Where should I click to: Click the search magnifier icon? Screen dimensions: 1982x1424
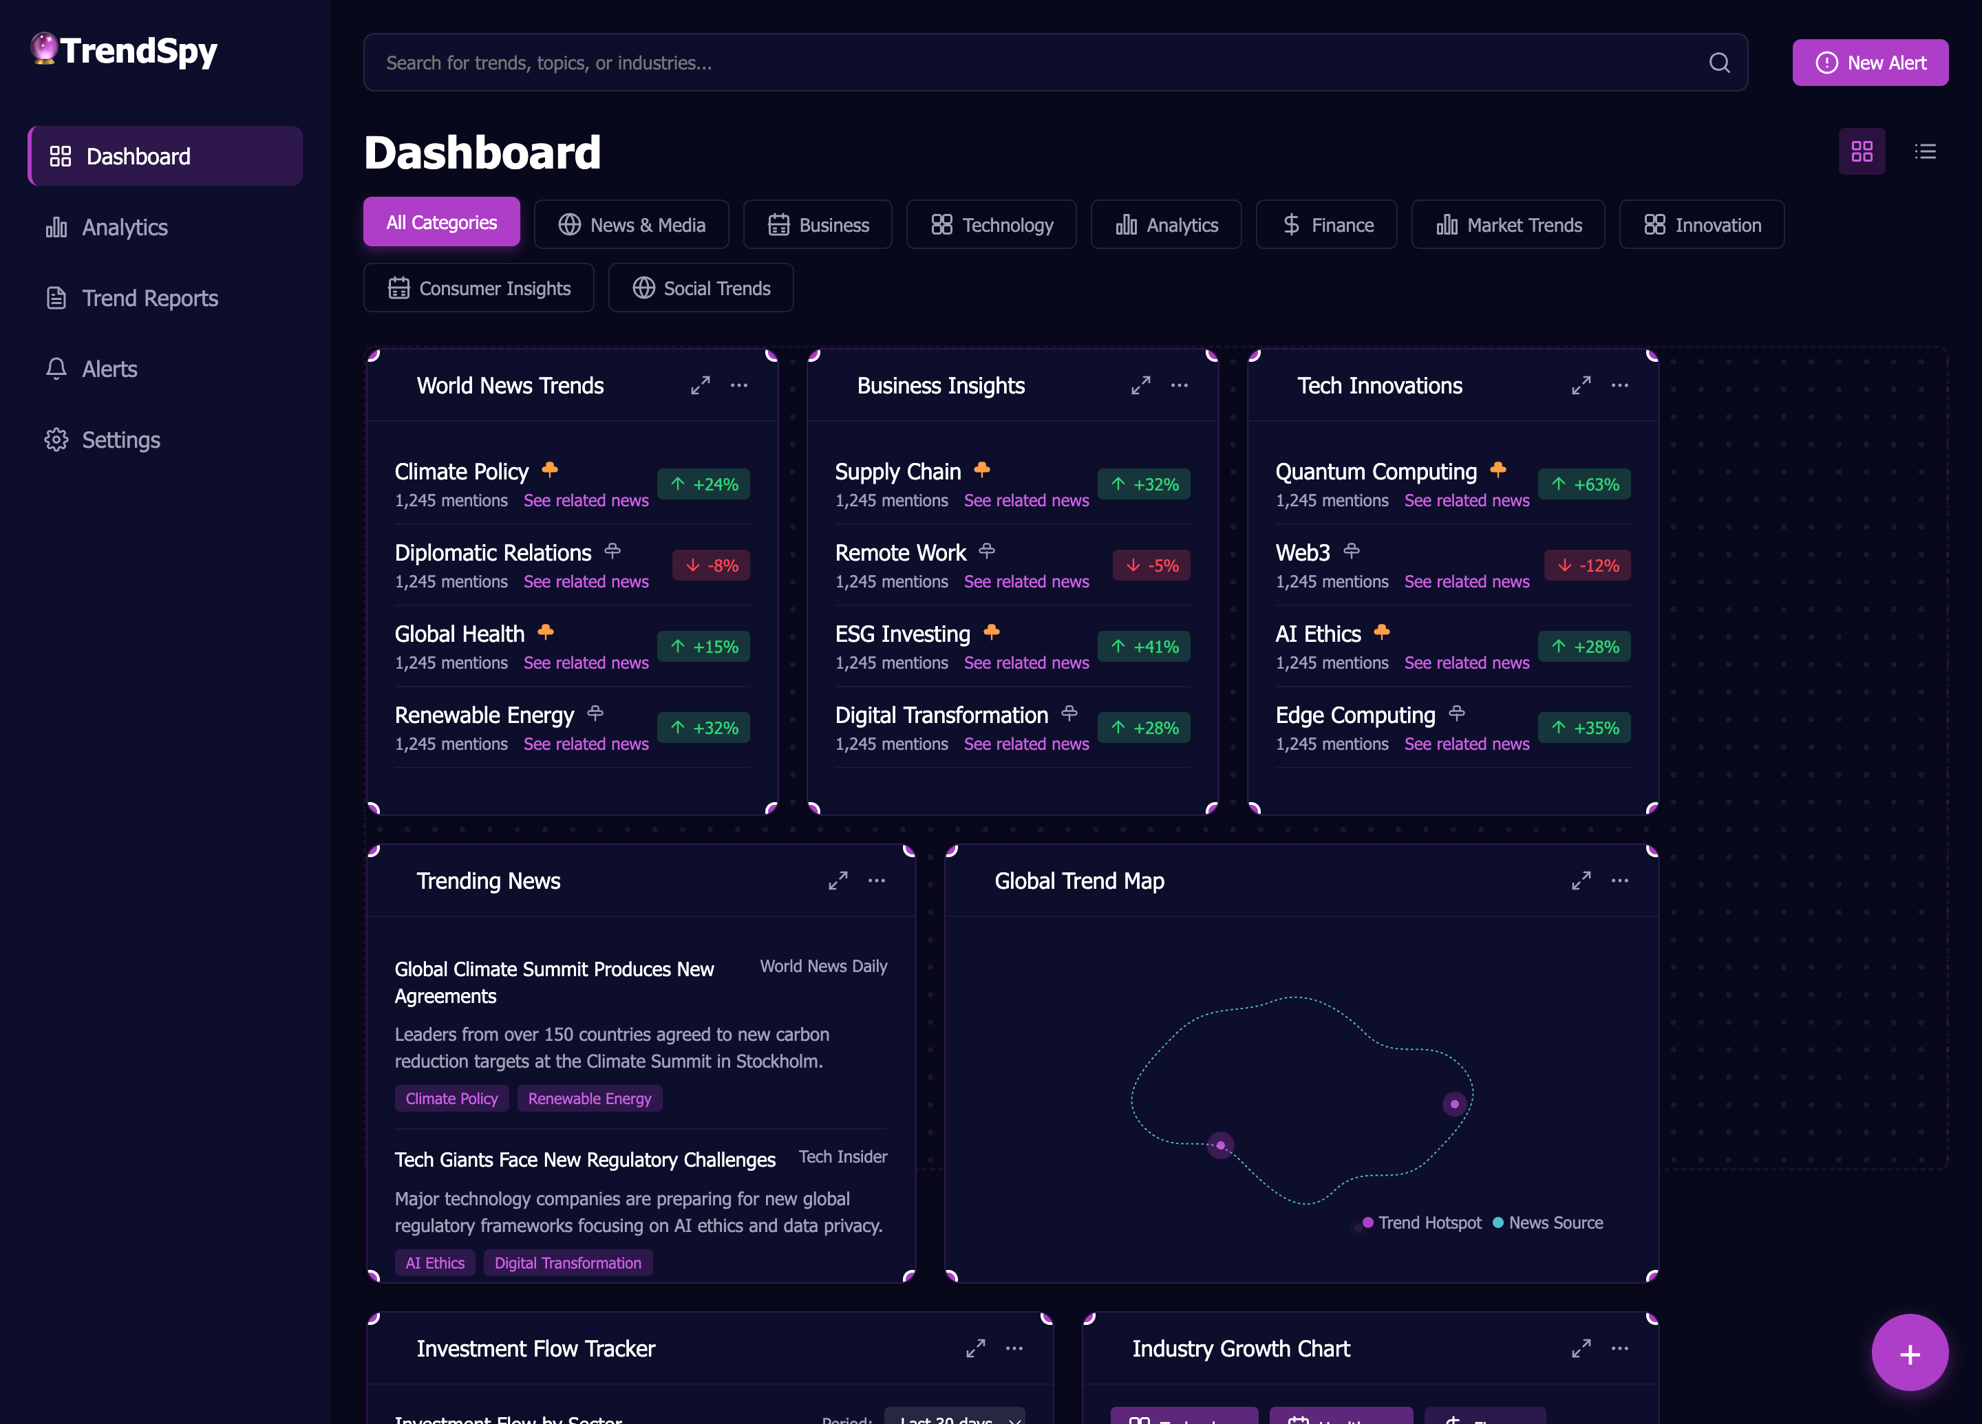coord(1719,63)
